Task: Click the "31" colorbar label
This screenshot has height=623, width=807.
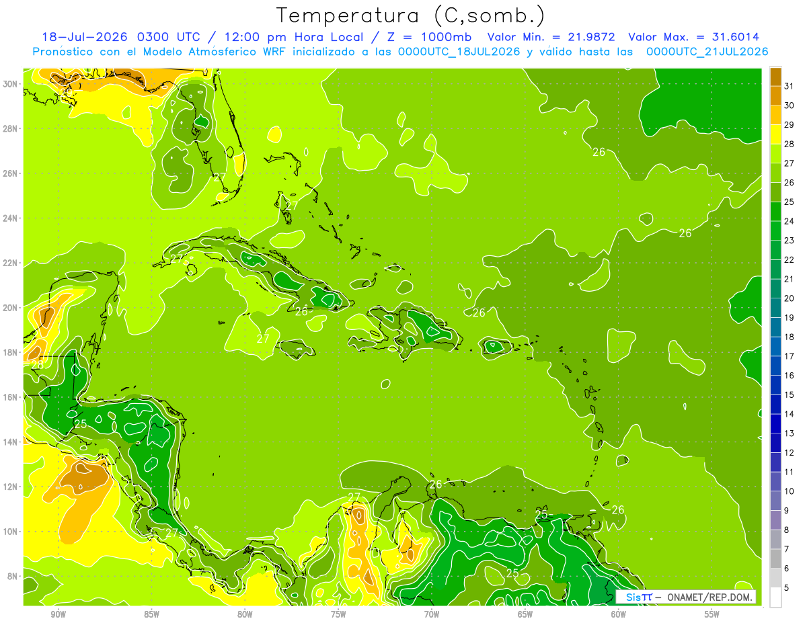Action: [790, 85]
